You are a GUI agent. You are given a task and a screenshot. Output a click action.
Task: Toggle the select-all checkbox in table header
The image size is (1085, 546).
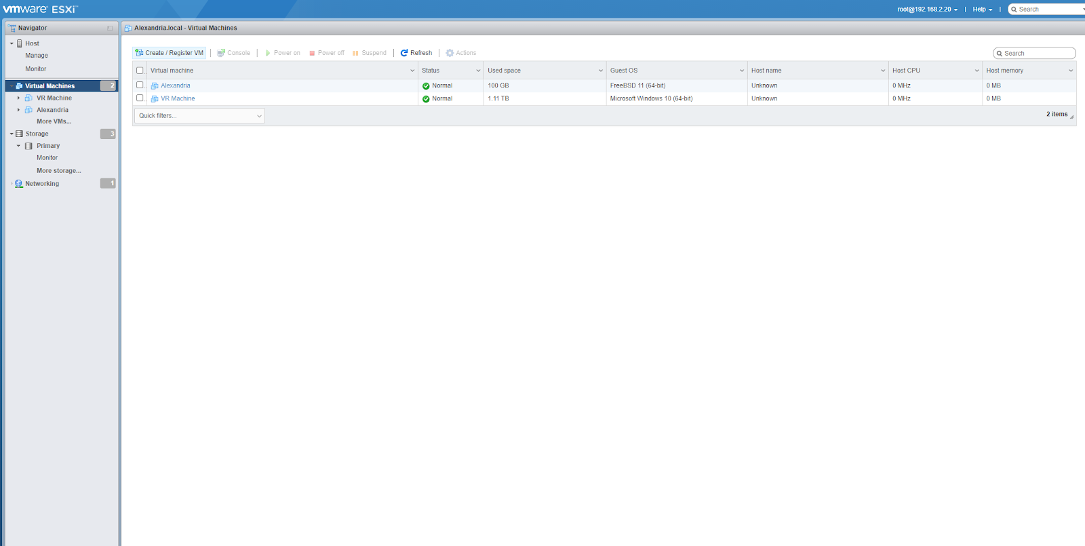click(140, 71)
